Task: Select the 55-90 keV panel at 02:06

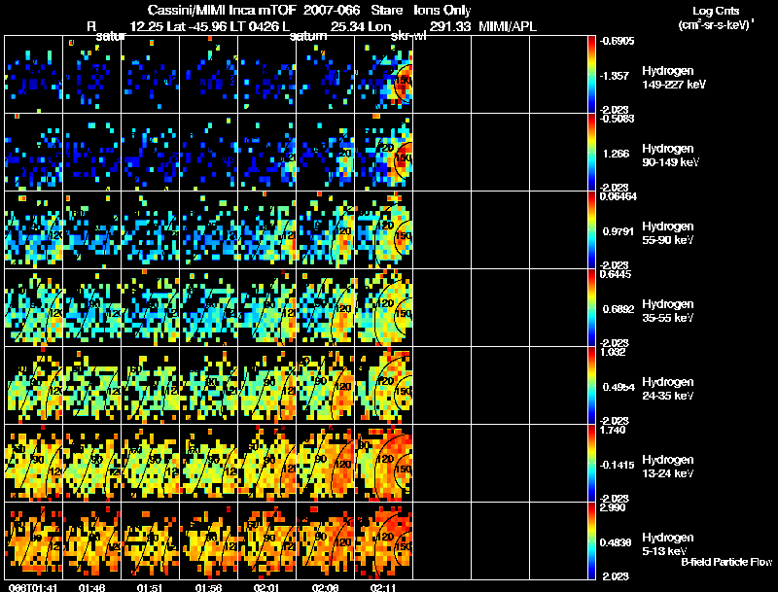Action: tap(326, 230)
